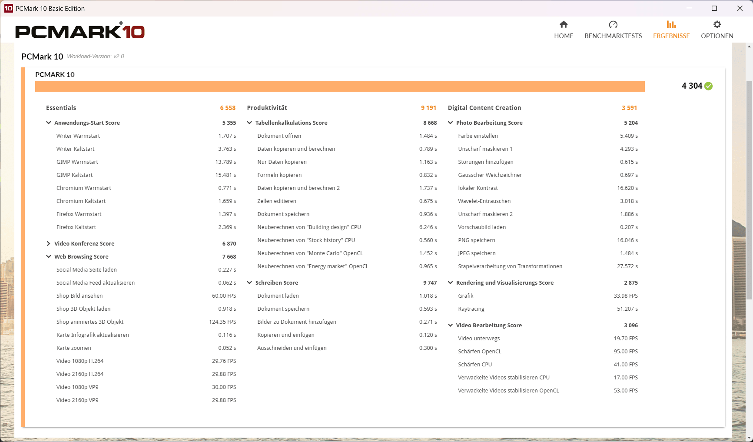This screenshot has width=753, height=442.
Task: Switch to the BENCHMARKTESTS tab label
Action: [613, 36]
